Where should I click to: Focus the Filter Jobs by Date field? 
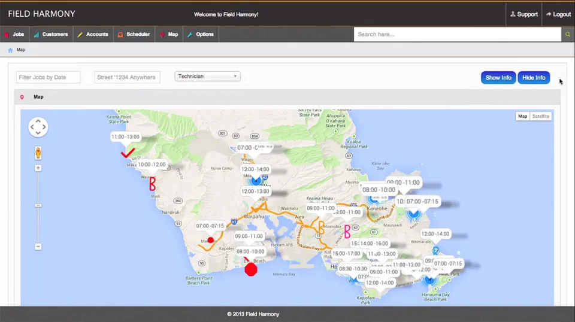(x=48, y=77)
